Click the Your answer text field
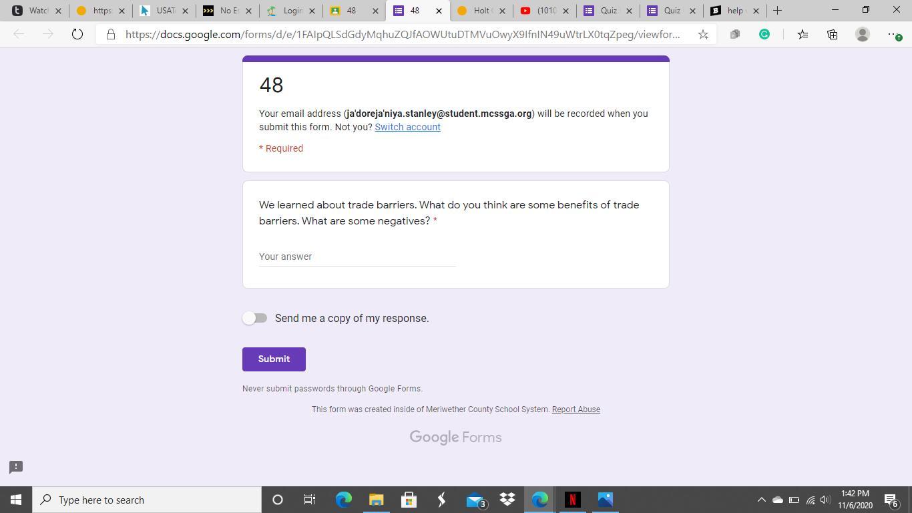Image resolution: width=912 pixels, height=513 pixels. (x=357, y=256)
